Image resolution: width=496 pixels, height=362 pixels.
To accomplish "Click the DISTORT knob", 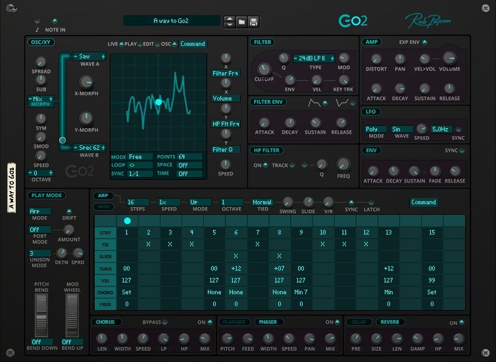I will tap(376, 58).
